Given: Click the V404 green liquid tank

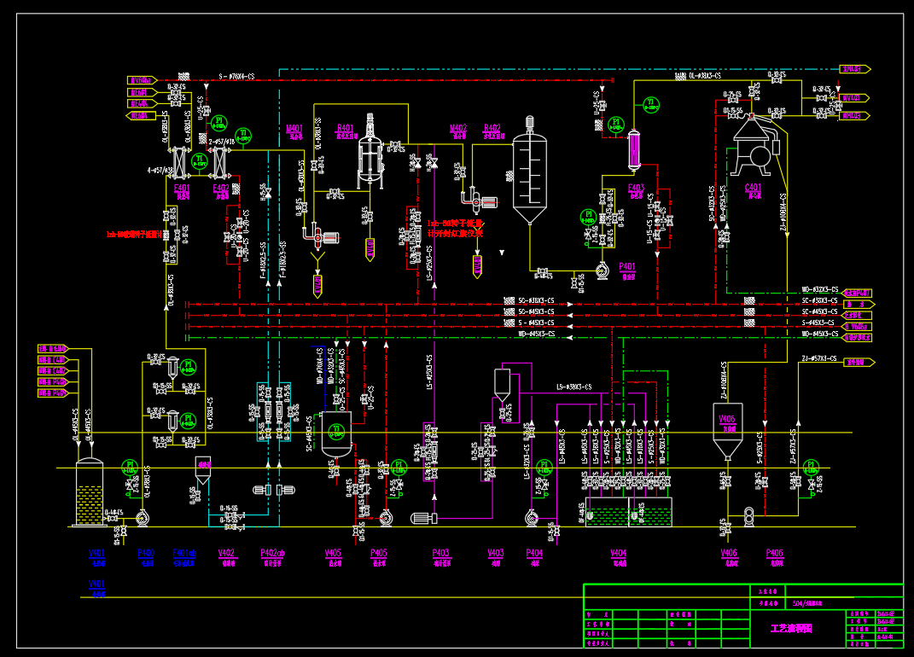Looking at the screenshot, I should point(628,511).
